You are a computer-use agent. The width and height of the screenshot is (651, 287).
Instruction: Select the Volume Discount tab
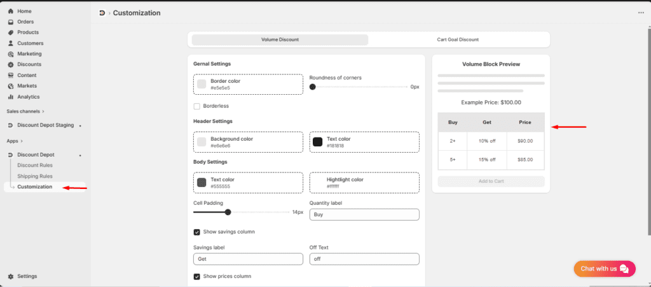coord(280,39)
